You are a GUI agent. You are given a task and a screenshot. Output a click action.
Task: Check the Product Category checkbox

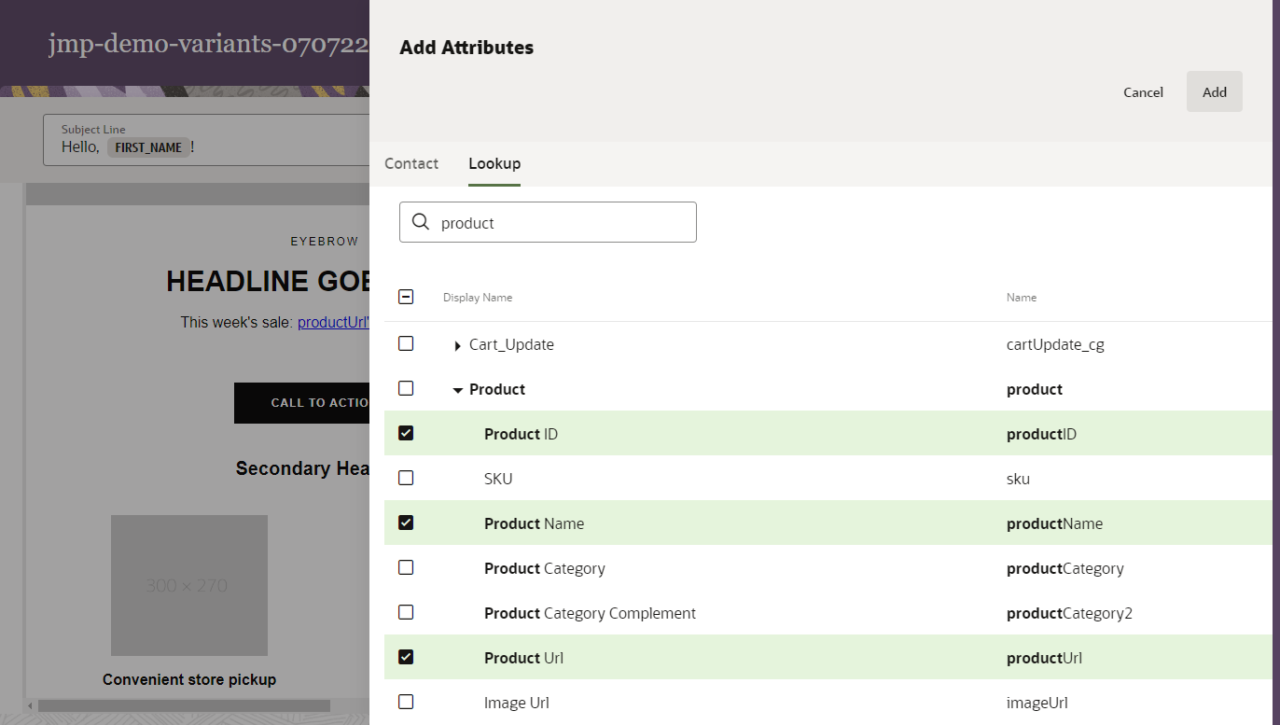click(406, 567)
